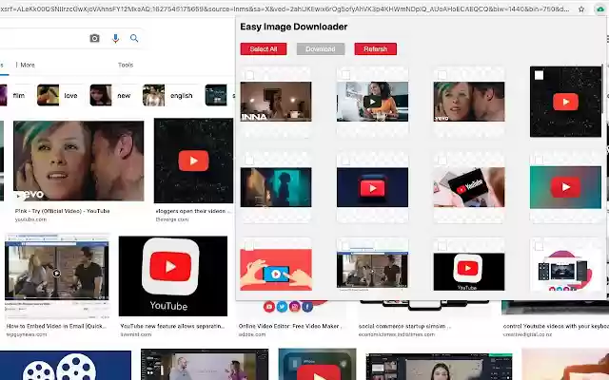The height and width of the screenshot is (380, 609).
Task: Click search by image camera icon
Action: (94, 38)
